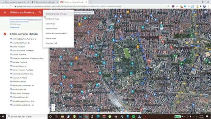Zoom in the map with plus button
Screen dimensions: 211x119
pyautogui.click(x=53, y=106)
